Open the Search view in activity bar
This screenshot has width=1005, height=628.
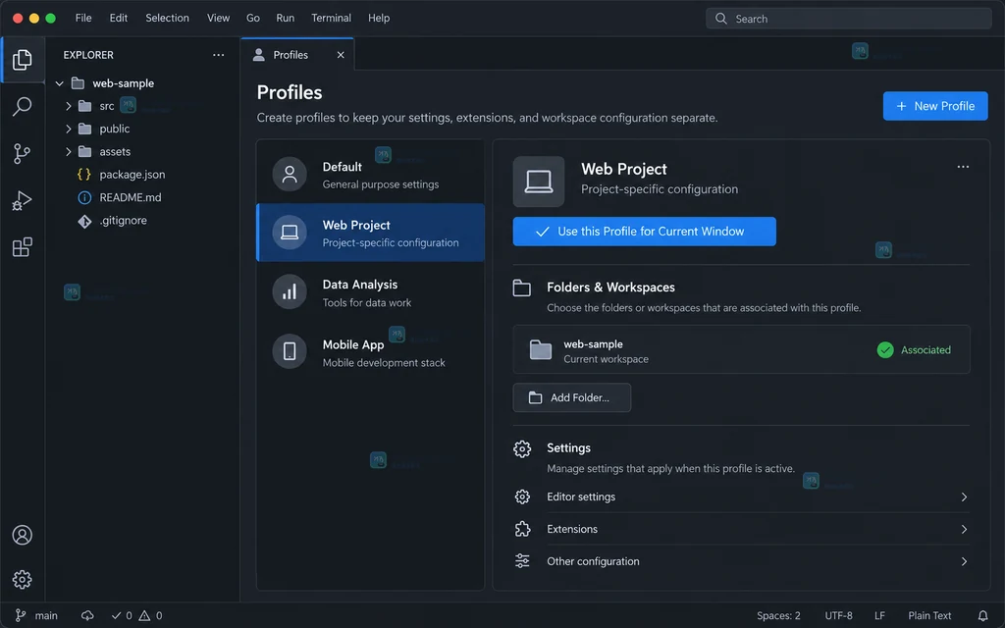point(23,106)
